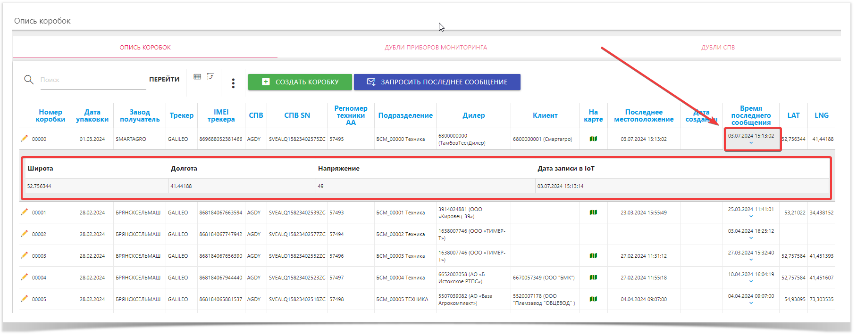
Task: Switch to Дубли приборов мониторинга tab
Action: [x=436, y=48]
